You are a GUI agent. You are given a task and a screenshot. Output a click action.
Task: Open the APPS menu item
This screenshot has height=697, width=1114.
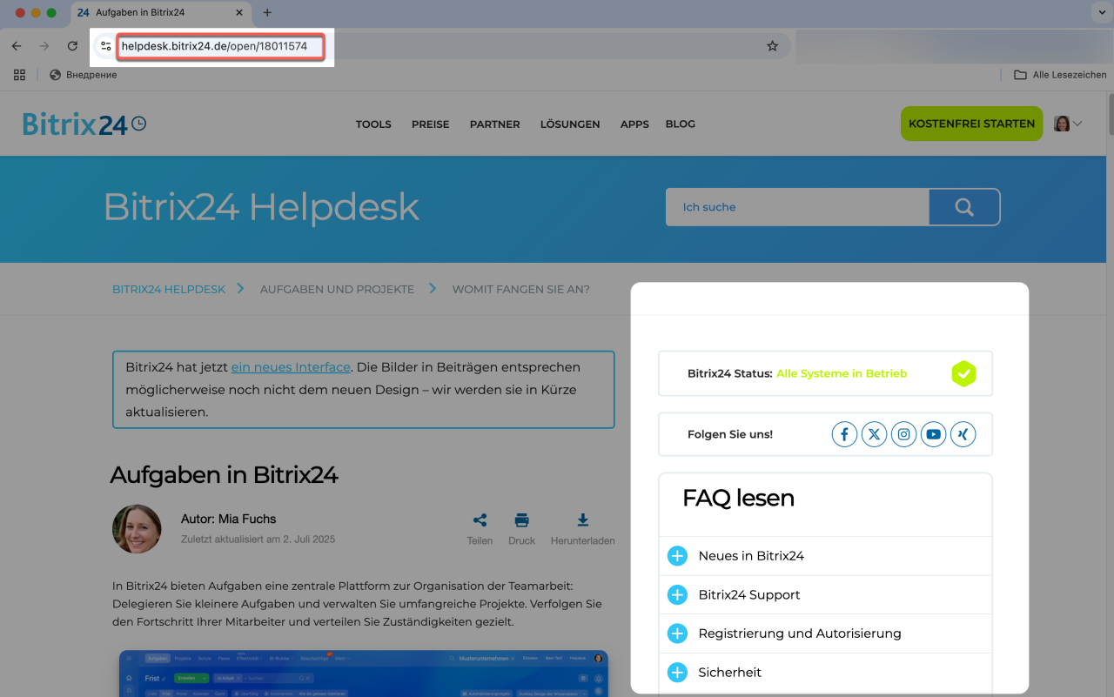pyautogui.click(x=634, y=124)
